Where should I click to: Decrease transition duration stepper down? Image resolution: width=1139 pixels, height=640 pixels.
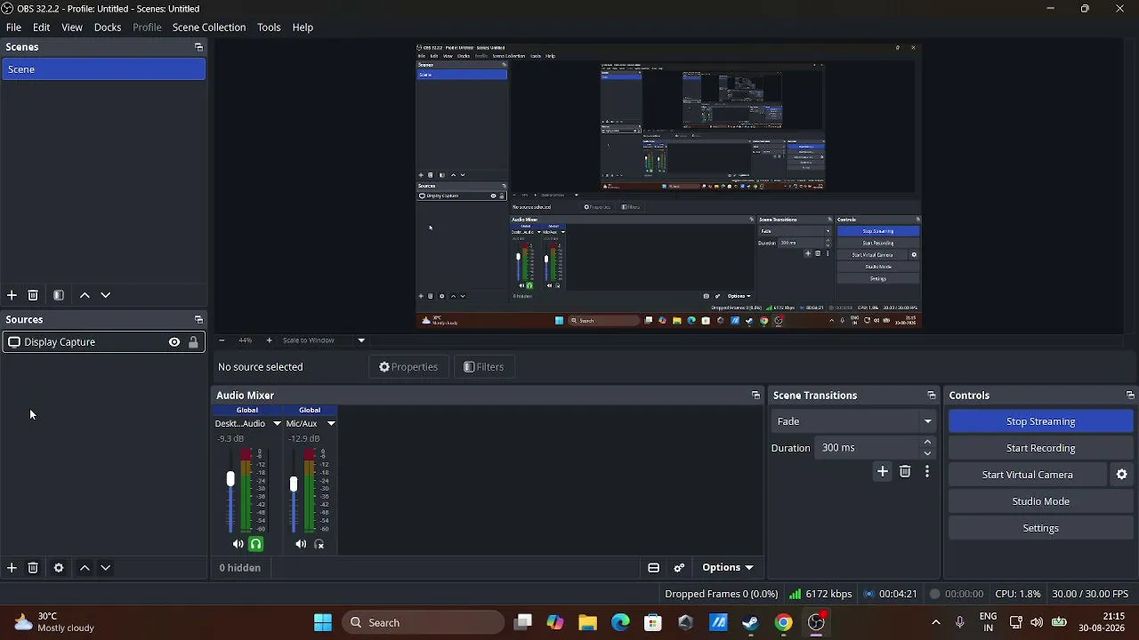(927, 453)
